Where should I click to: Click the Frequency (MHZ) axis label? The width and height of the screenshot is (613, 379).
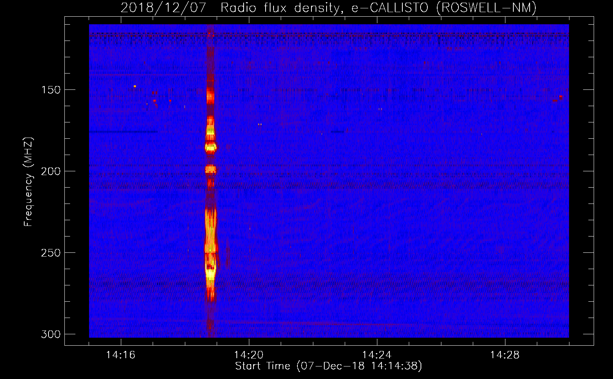(28, 182)
